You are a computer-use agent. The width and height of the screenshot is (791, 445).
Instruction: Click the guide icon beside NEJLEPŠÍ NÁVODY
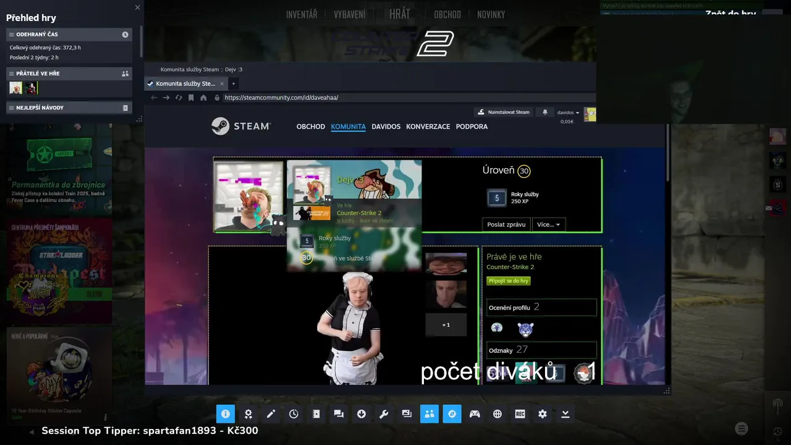(125, 108)
